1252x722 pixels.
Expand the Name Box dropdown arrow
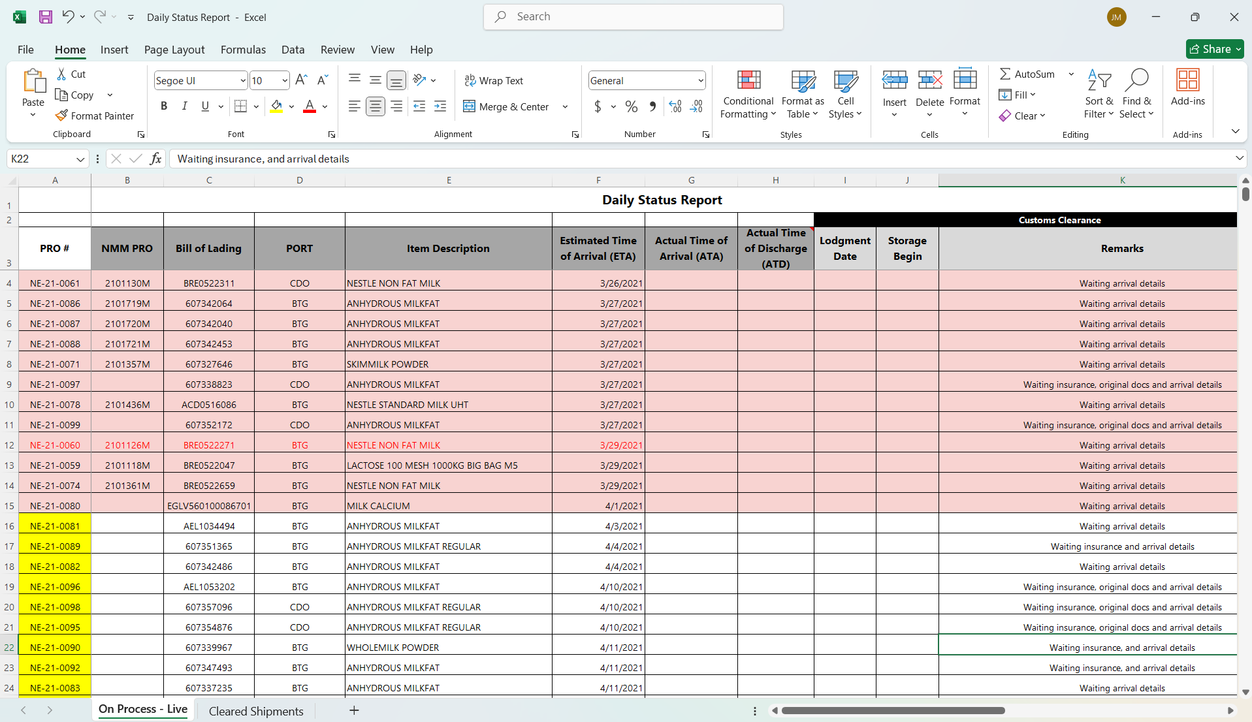80,159
